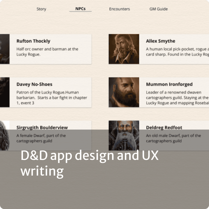Open Mummon Ironforged's portrait thumbnail
Image resolution: width=209 pixels, height=209 pixels.
point(124,92)
